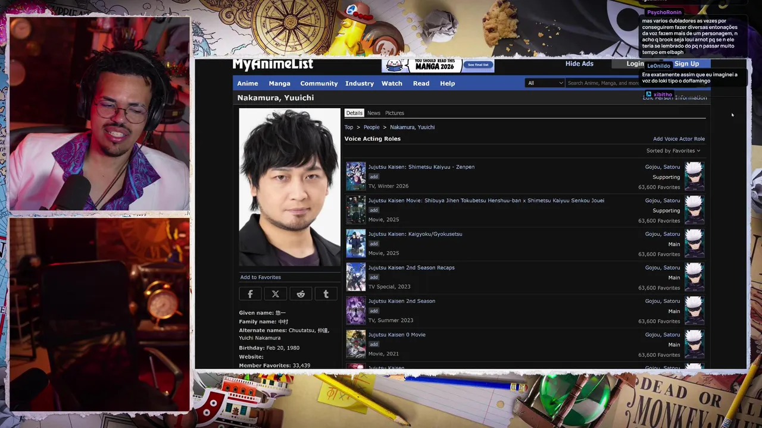Open Jujutsu Kaisen: Kaigyoku/Gyokusetsu title link
Screen dimensions: 762x428
tap(415, 234)
